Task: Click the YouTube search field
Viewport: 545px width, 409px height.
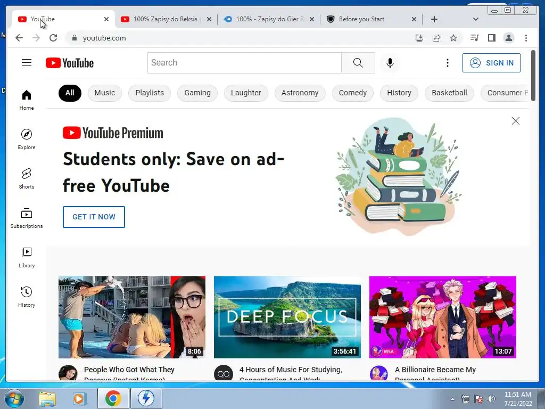Action: point(244,63)
